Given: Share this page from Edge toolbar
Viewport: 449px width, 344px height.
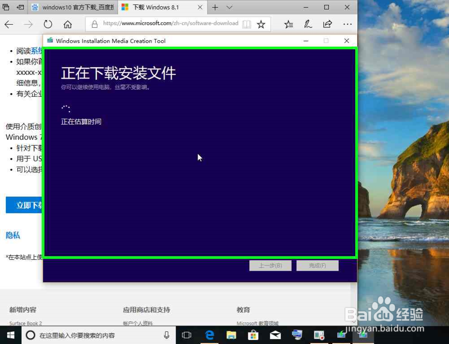Looking at the screenshot, I should [327, 24].
